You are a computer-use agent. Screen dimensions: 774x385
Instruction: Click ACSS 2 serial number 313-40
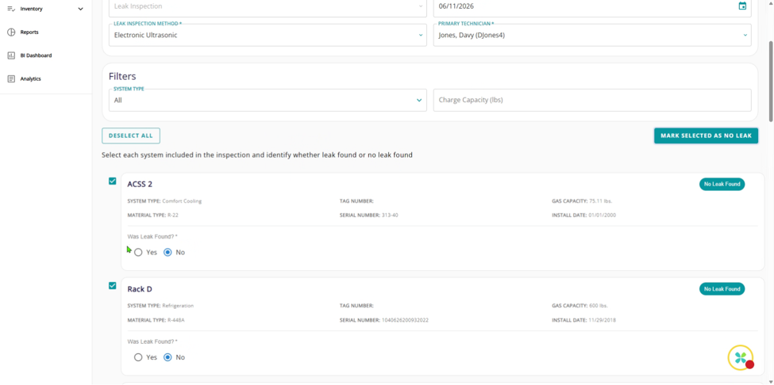(x=390, y=215)
